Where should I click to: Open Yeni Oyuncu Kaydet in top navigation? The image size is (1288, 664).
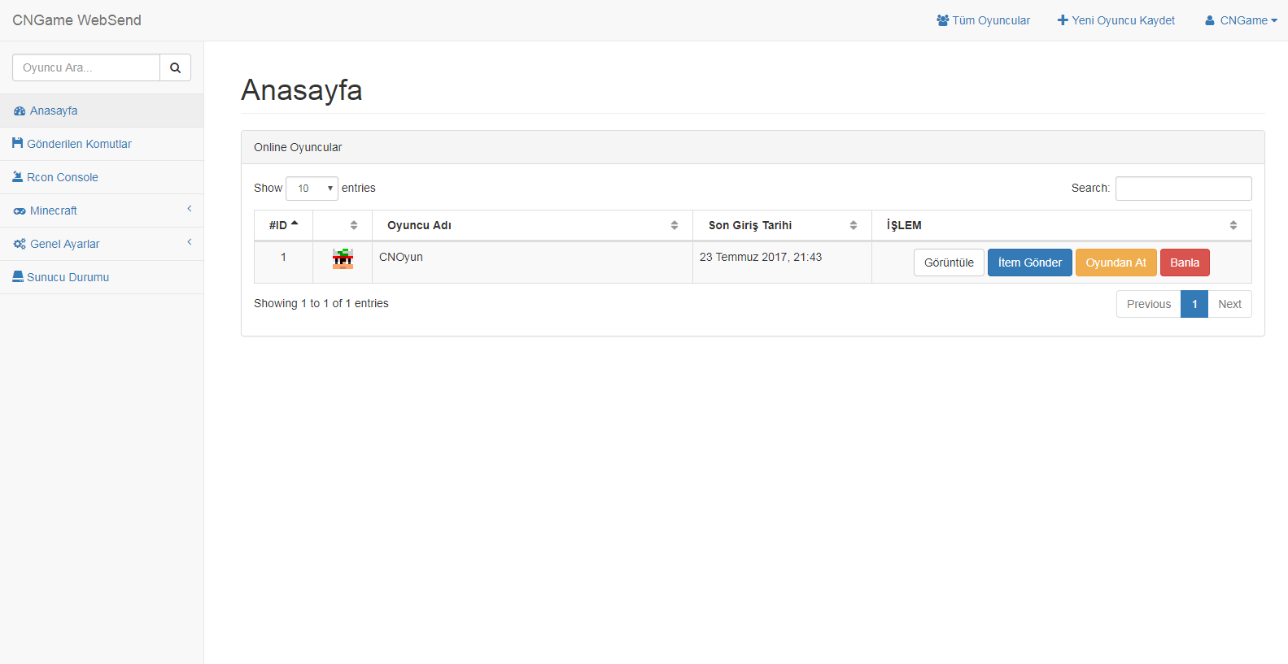pos(1116,20)
